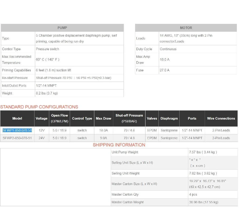241x224 pixels.
Task: Click the Open Flow (GPM/LPM) column header
Action: pyautogui.click(x=59, y=119)
